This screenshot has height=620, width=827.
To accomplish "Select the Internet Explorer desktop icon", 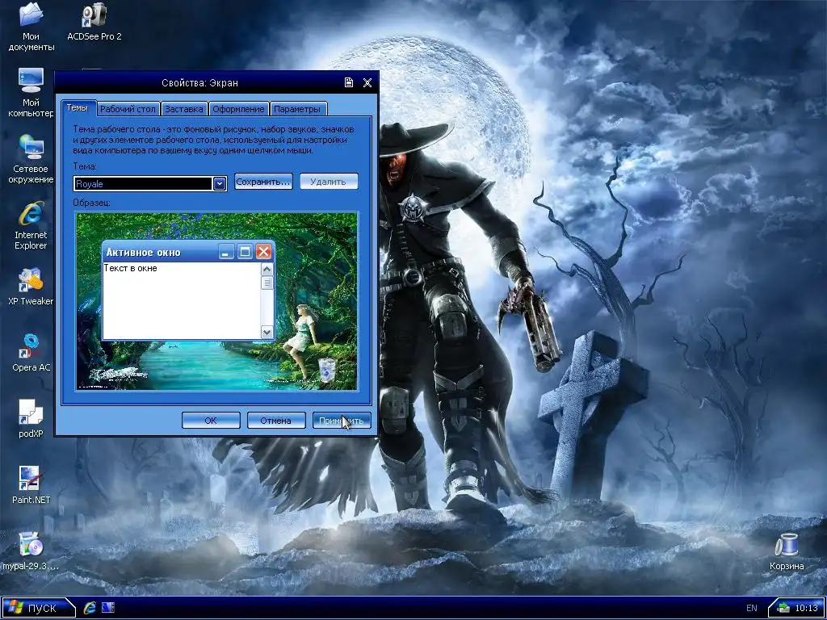I will (31, 225).
